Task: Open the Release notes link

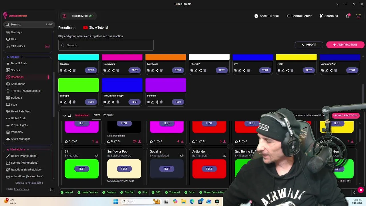Action: (21, 189)
